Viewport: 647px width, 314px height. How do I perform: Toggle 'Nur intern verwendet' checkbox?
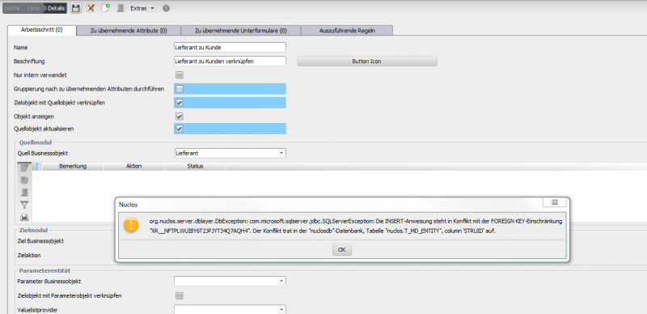180,75
